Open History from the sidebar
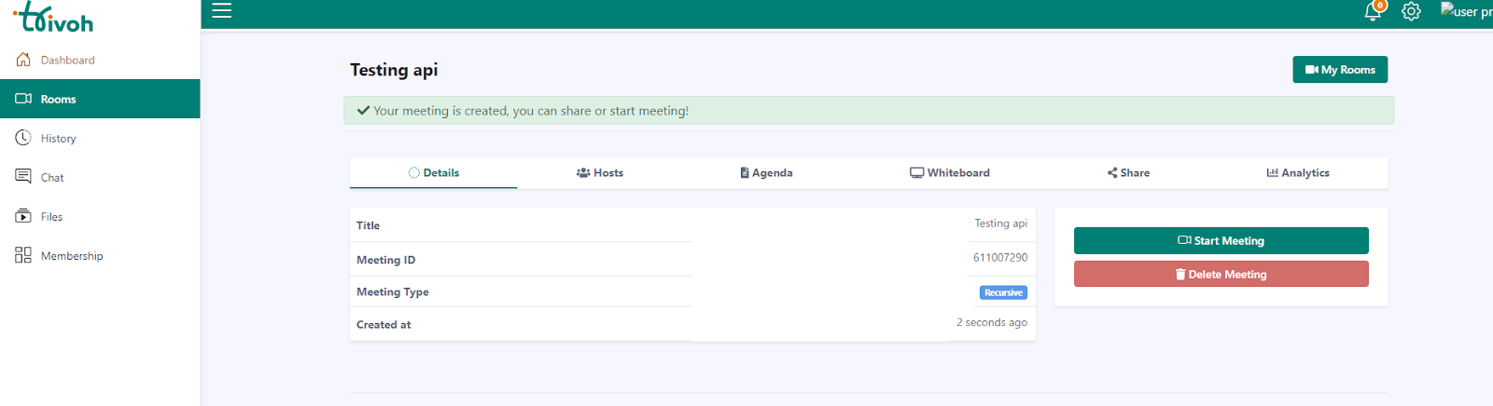This screenshot has height=406, width=1493. 58,139
